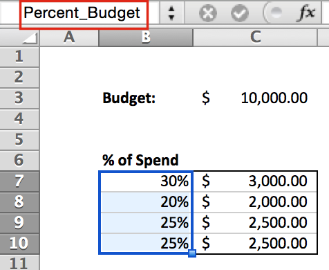Select row 10 header
The width and height of the screenshot is (329, 270).
coord(19,243)
